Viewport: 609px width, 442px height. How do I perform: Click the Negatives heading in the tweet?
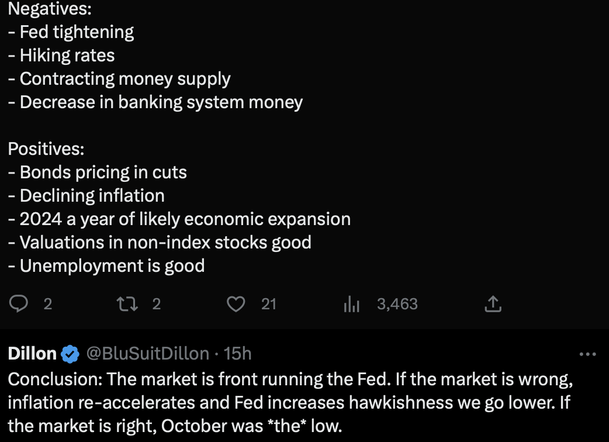[50, 9]
